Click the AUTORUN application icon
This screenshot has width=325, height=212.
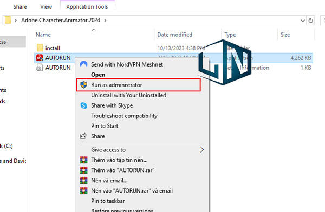pos(40,58)
